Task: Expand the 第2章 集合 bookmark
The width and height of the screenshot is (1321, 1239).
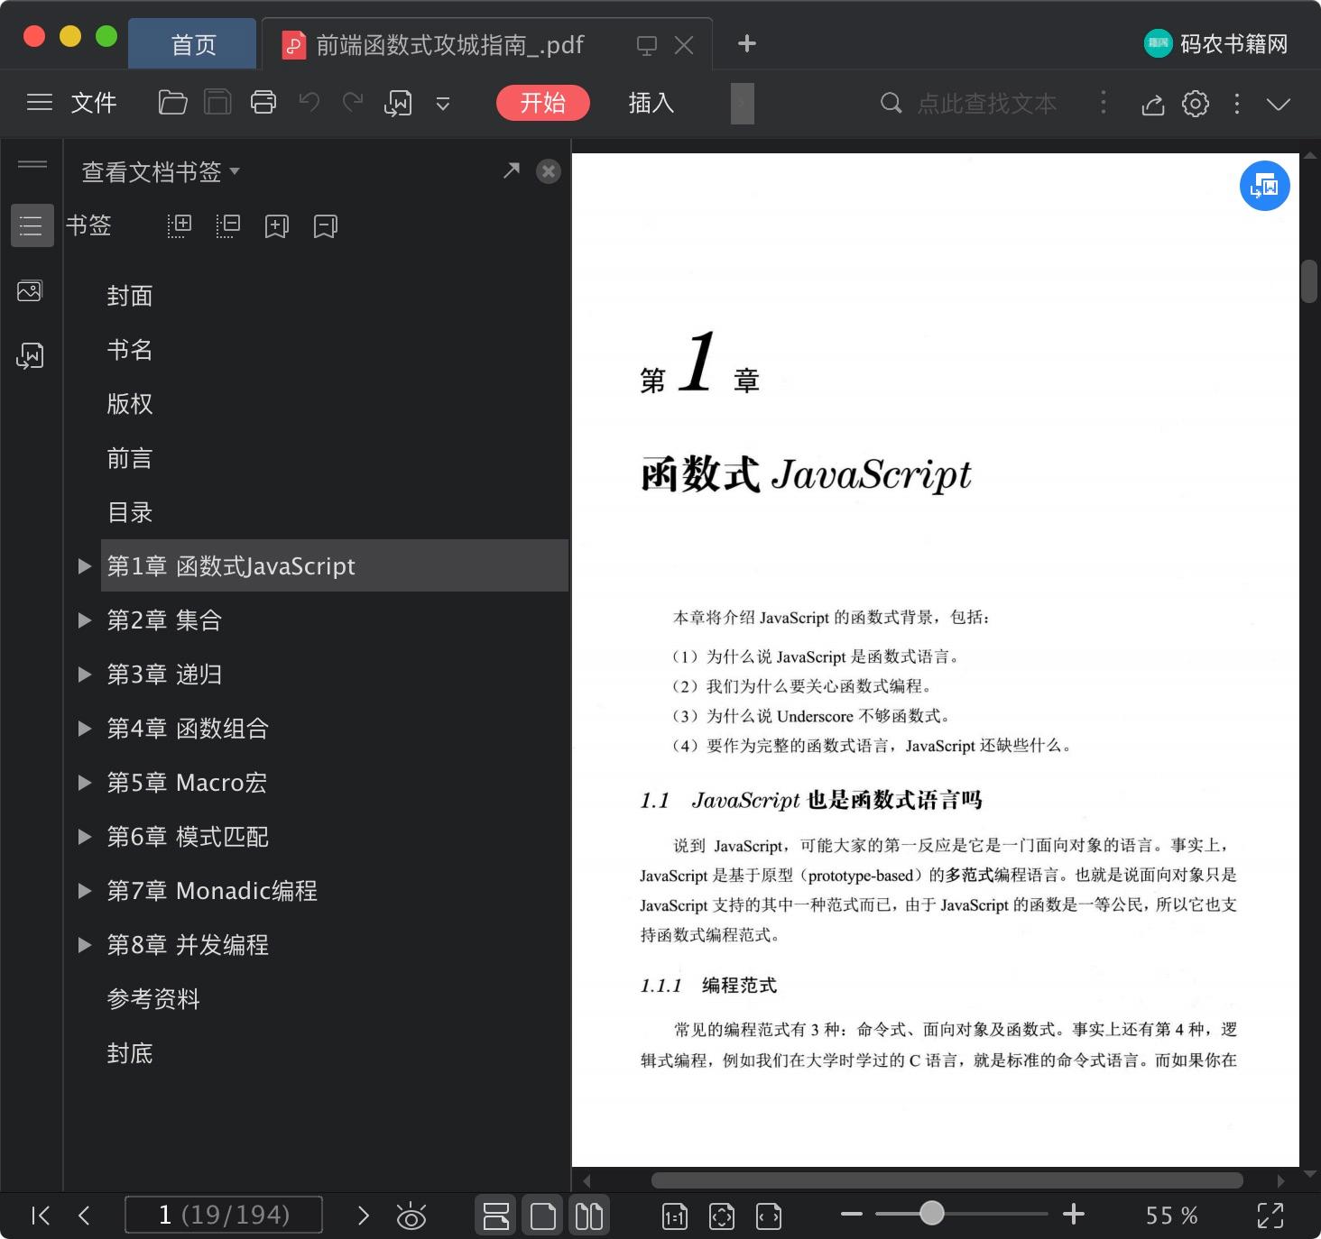Action: (x=85, y=620)
